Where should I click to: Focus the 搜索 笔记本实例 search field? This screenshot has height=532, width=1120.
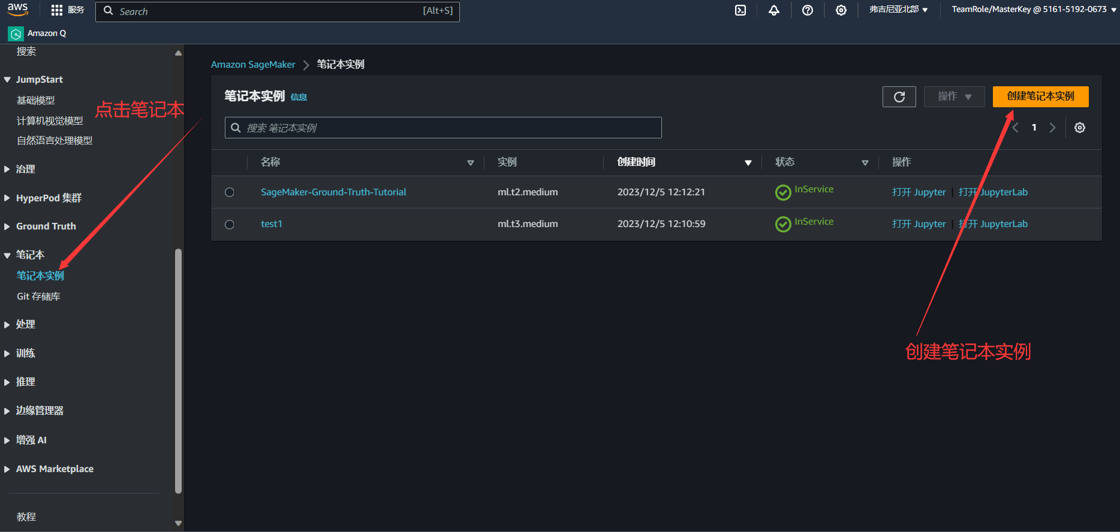[x=443, y=128]
